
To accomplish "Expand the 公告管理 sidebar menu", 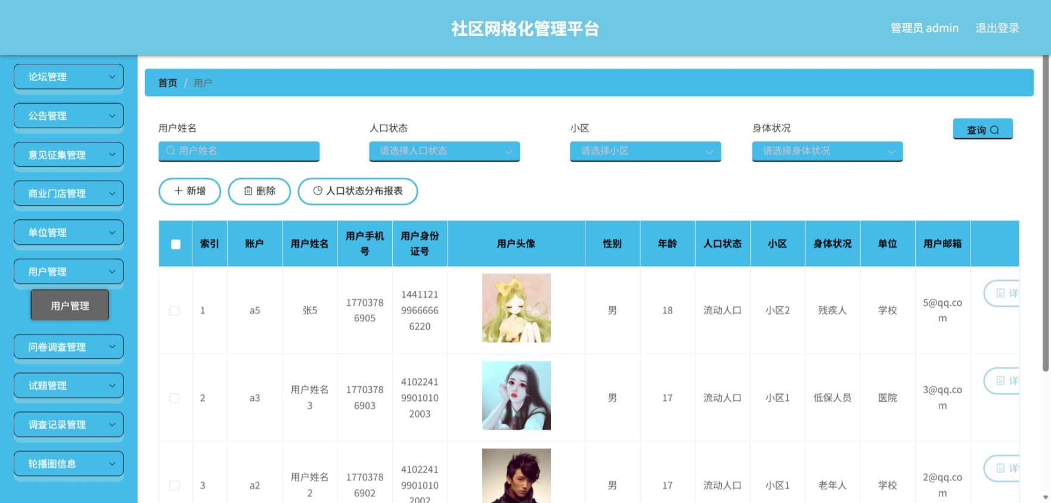I will (69, 116).
